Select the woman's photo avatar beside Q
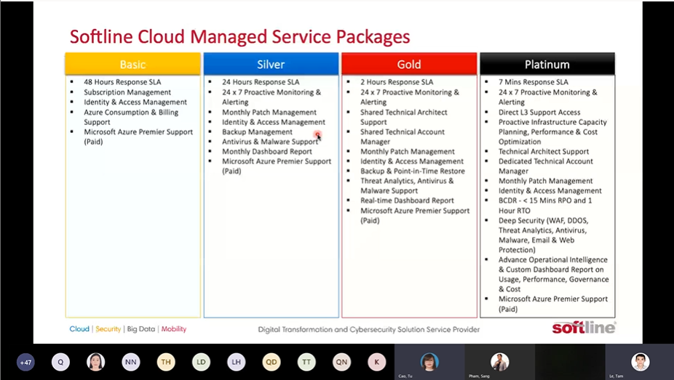 96,363
